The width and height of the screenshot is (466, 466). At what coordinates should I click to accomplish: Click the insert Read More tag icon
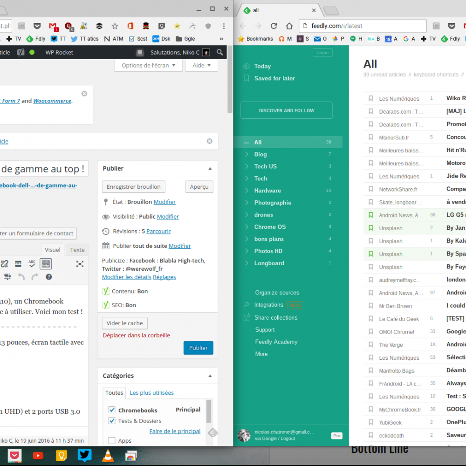point(18,264)
